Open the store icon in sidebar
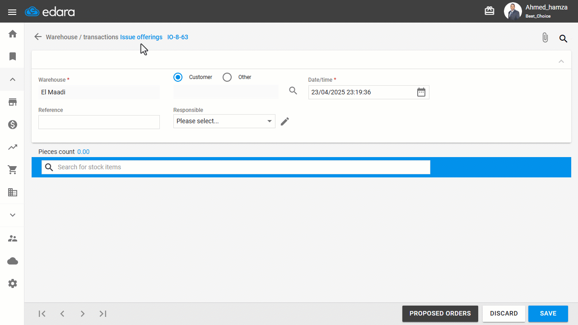 [x=13, y=102]
